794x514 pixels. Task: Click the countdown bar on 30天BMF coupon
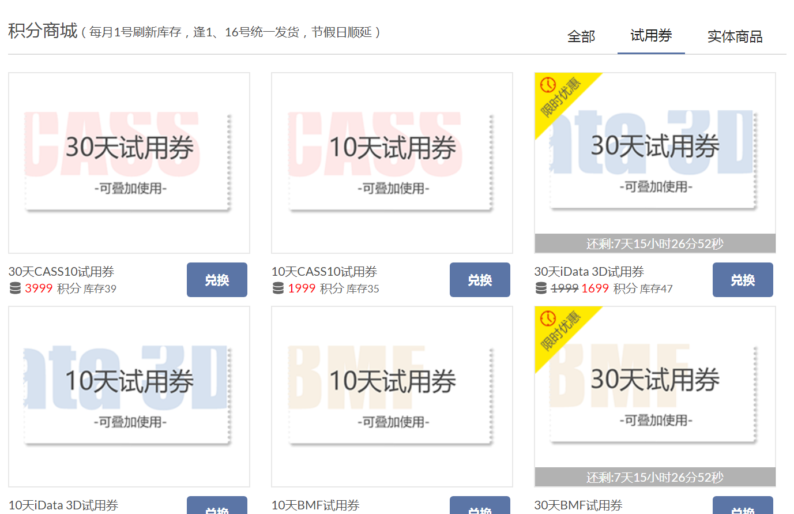tap(655, 477)
